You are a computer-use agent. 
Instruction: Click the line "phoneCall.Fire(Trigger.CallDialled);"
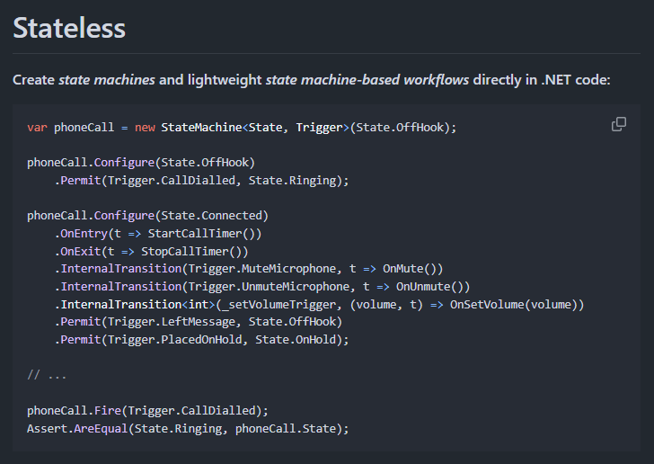point(147,411)
